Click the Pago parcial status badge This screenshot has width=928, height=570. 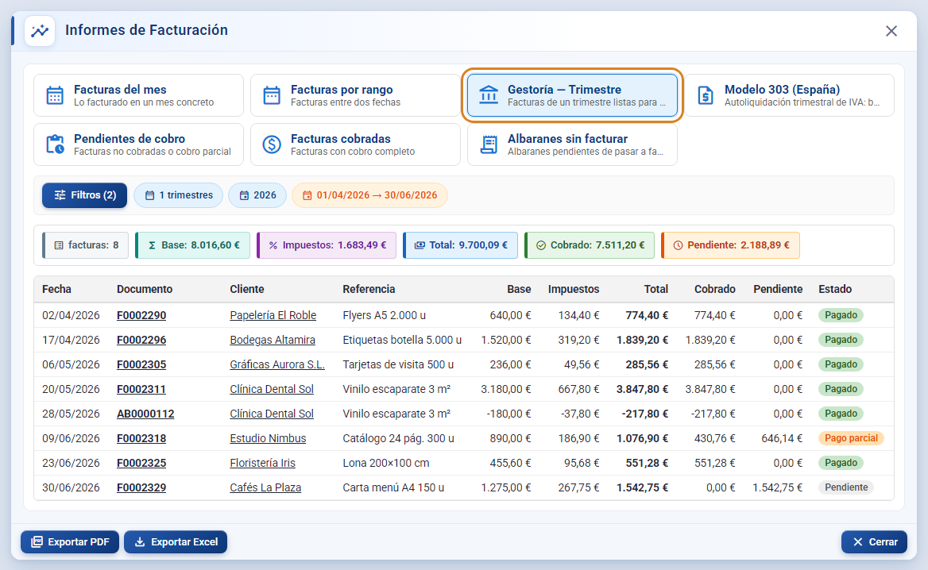[x=851, y=438]
